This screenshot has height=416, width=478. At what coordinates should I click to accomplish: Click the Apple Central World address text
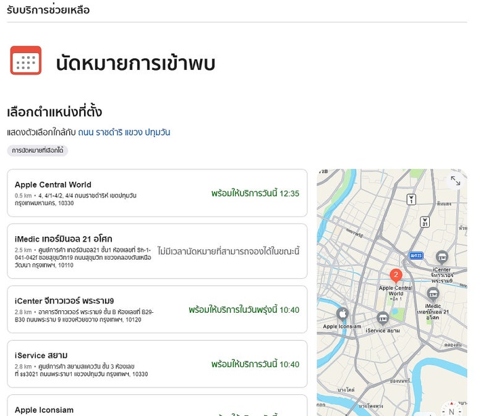(75, 199)
